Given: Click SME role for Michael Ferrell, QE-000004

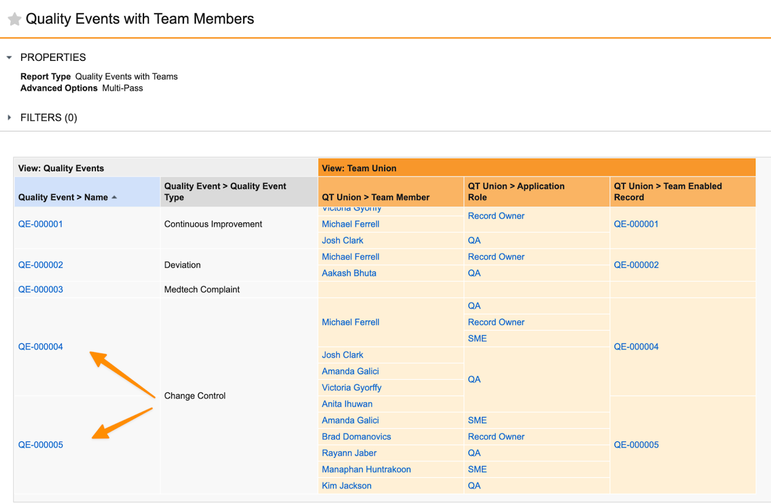Looking at the screenshot, I should pos(477,338).
